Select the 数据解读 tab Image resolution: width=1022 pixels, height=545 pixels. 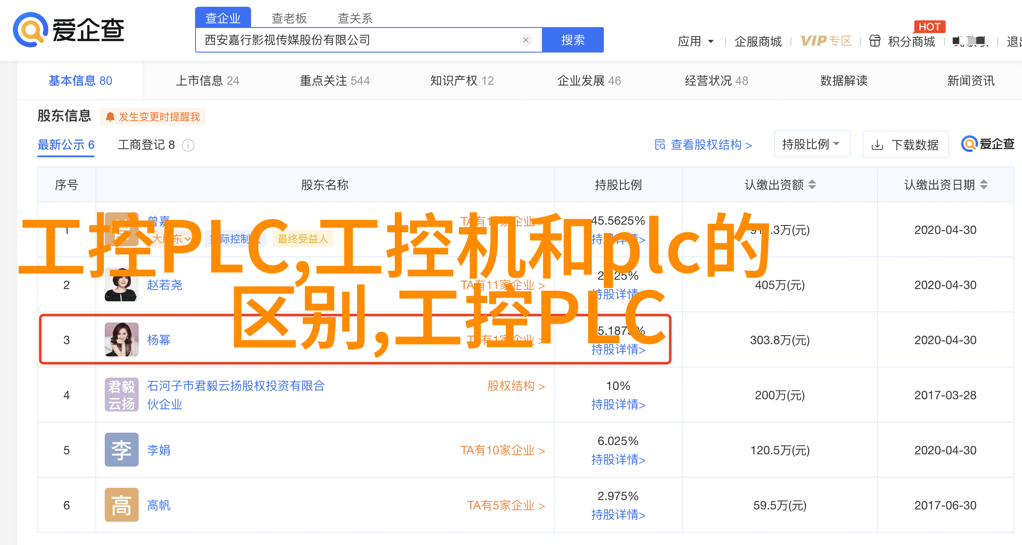coord(844,81)
